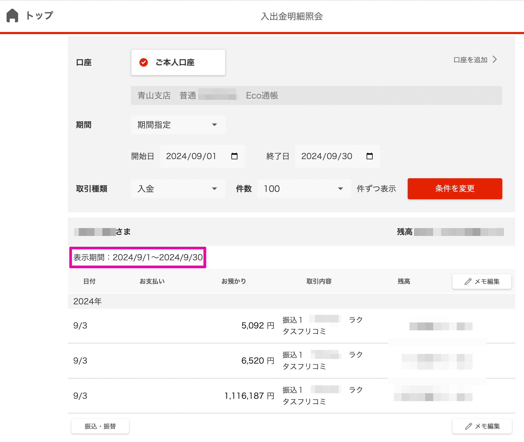This screenshot has width=524, height=442.
Task: Click the bottom メモ編集 button
Action: (x=482, y=426)
